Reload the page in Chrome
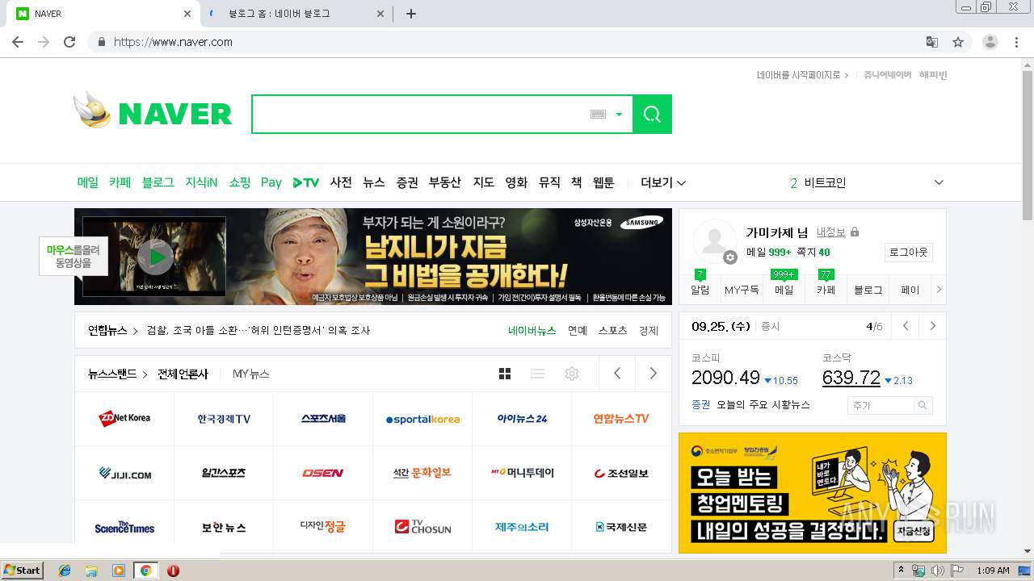 tap(69, 42)
